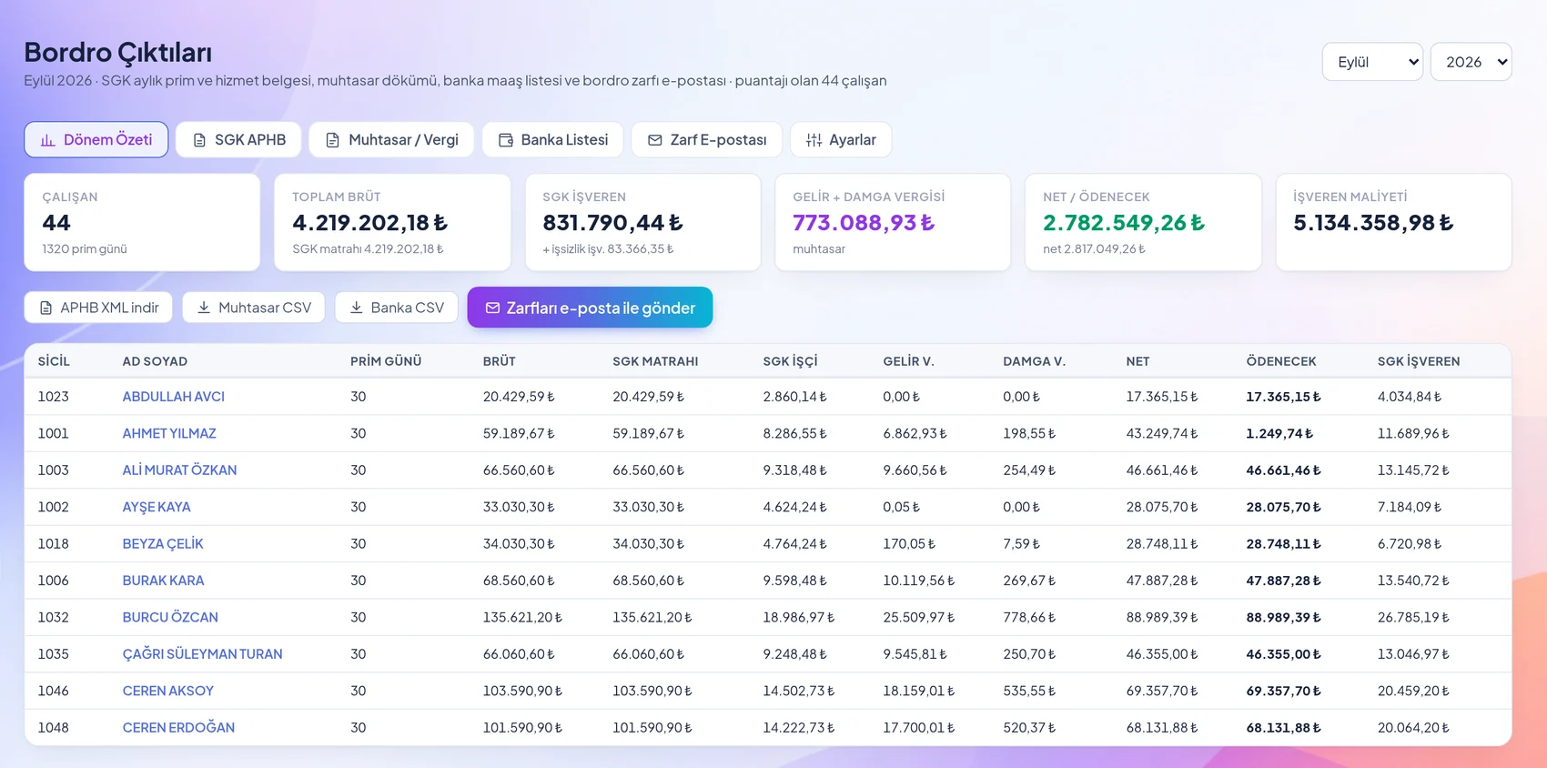Image resolution: width=1547 pixels, height=768 pixels.
Task: Show the Dönem Özeti tab
Action: pyautogui.click(x=96, y=140)
